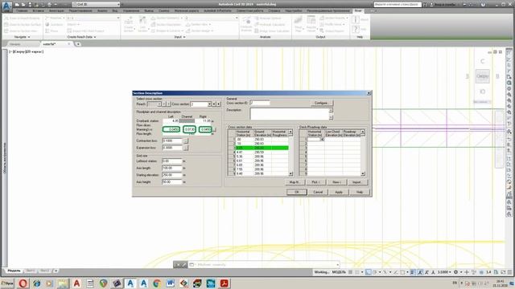Image resolution: width=515 pixels, height=289 pixels.
Task: Switch to the Лист1 layout tab
Action: 31,271
